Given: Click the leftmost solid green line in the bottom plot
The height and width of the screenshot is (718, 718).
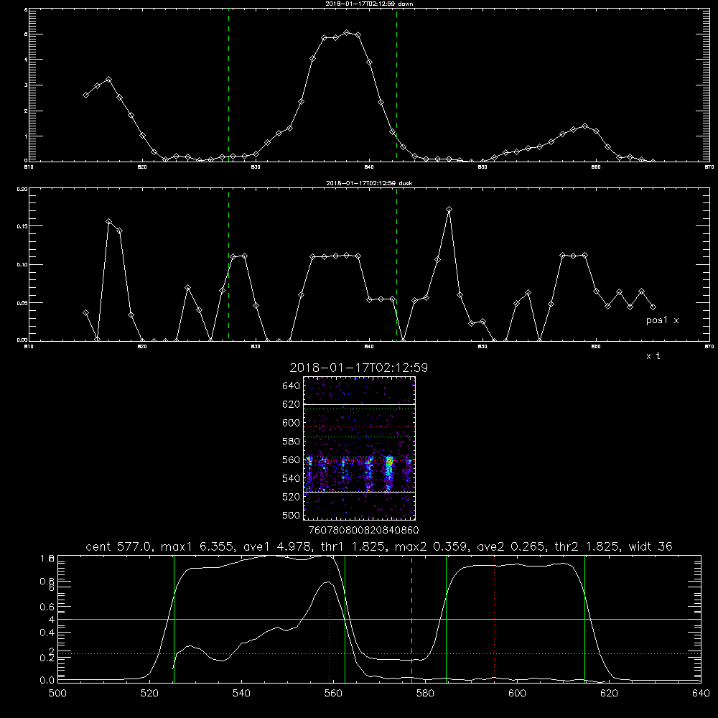Looking at the screenshot, I should coord(174,618).
